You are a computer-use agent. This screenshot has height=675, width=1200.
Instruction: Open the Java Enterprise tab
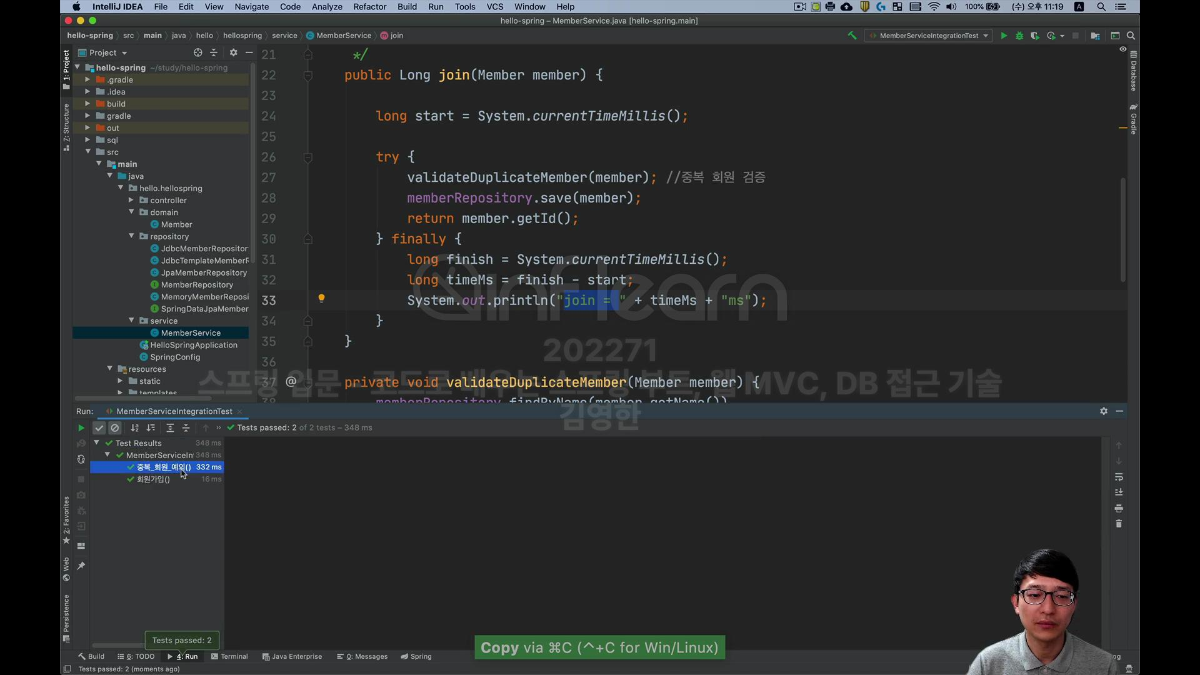(x=292, y=656)
